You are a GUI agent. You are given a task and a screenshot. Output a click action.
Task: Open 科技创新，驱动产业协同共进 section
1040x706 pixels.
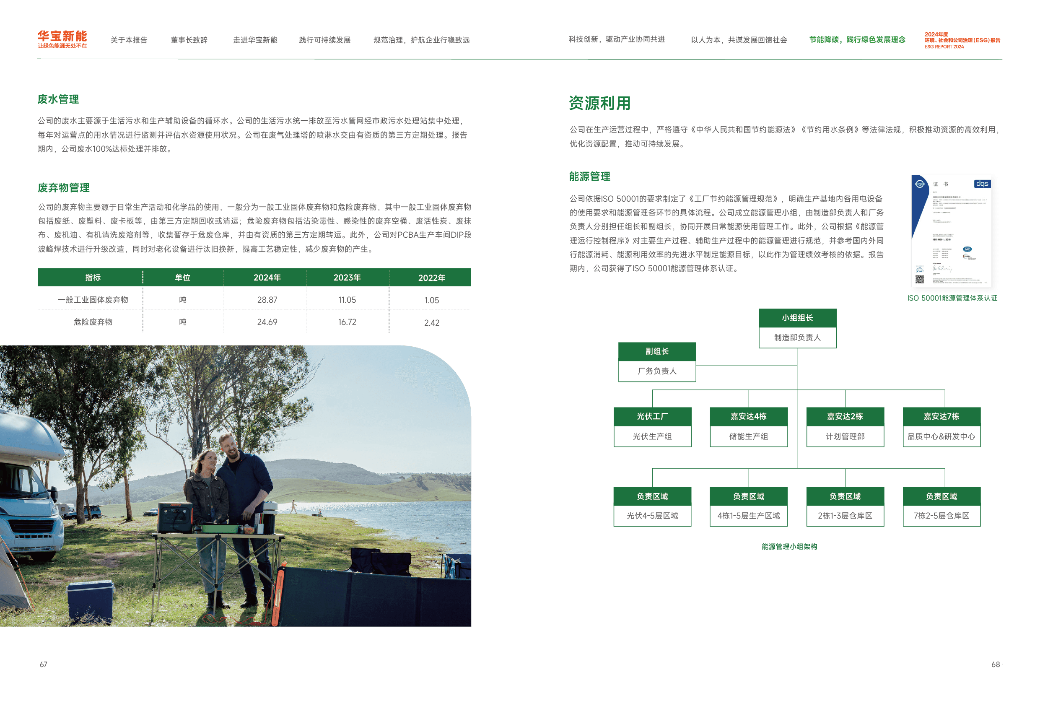pyautogui.click(x=616, y=39)
